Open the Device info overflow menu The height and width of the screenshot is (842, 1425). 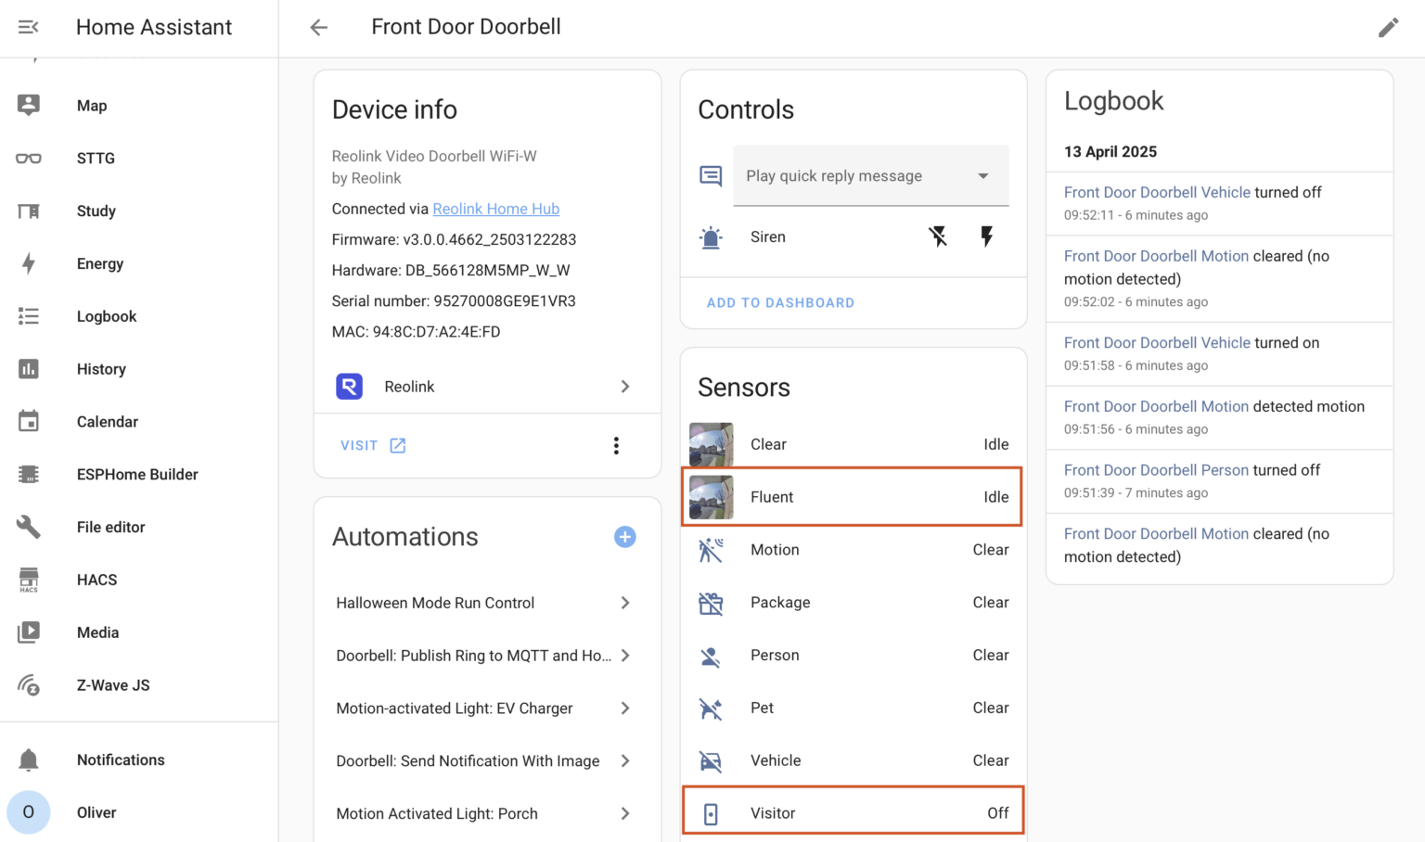[x=616, y=445]
